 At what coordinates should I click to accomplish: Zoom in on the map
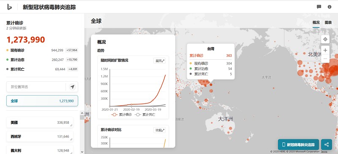(x=325, y=50)
